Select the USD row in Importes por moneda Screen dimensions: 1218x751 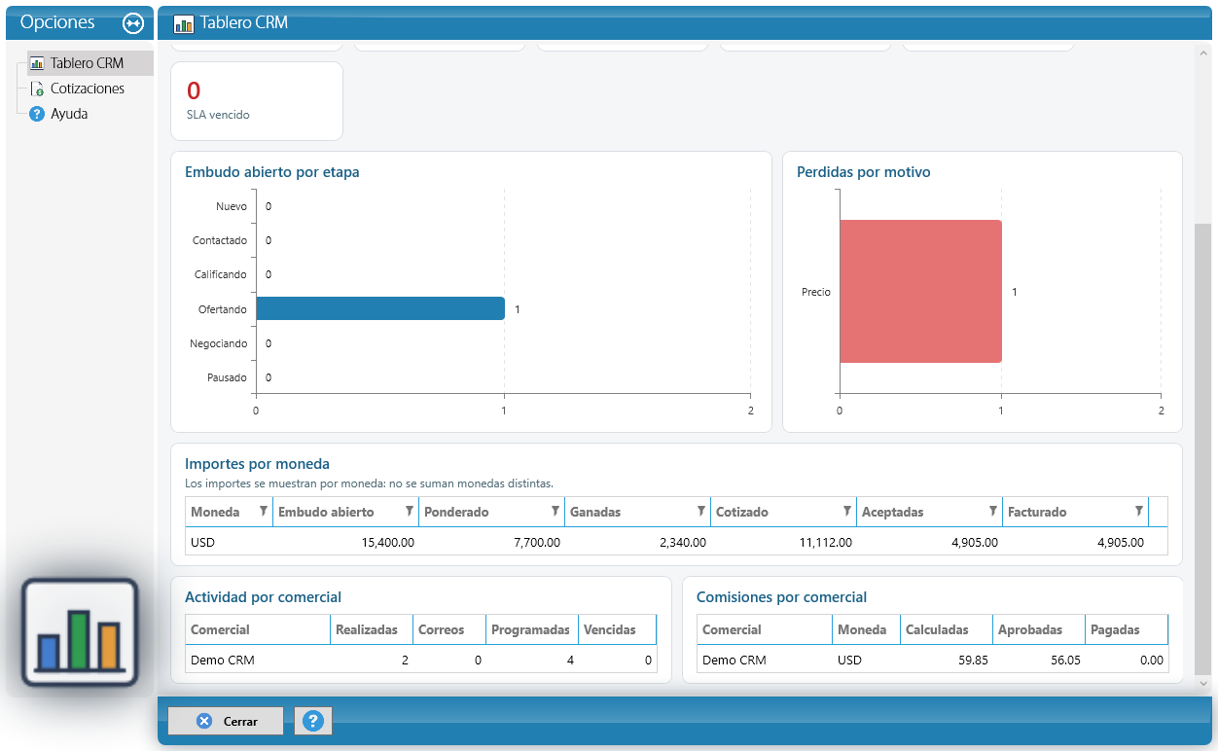677,542
